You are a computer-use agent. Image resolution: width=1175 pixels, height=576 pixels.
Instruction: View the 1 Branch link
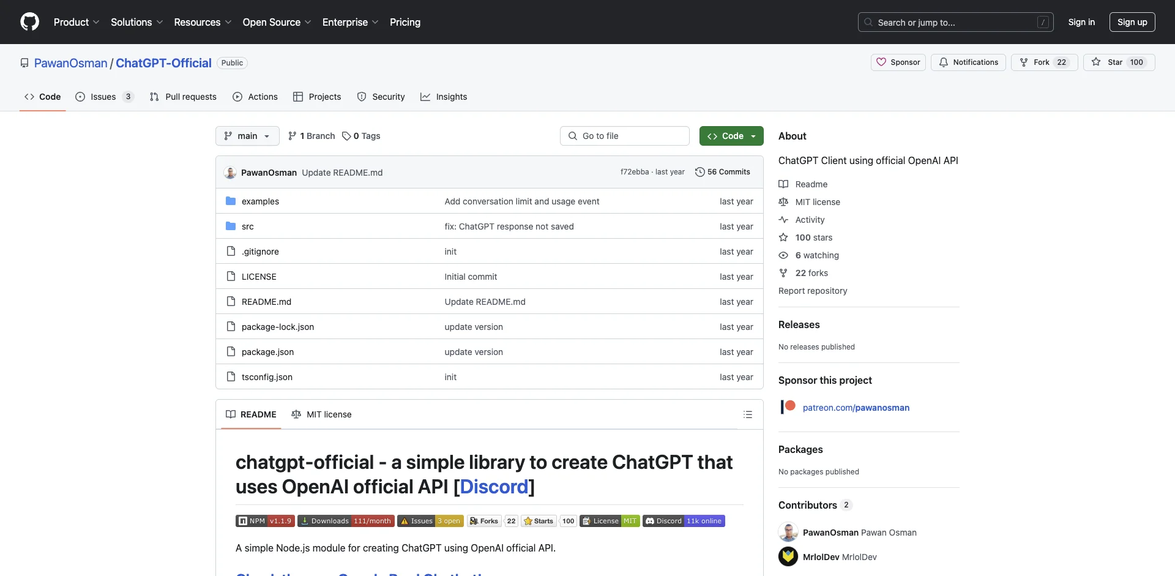[311, 136]
